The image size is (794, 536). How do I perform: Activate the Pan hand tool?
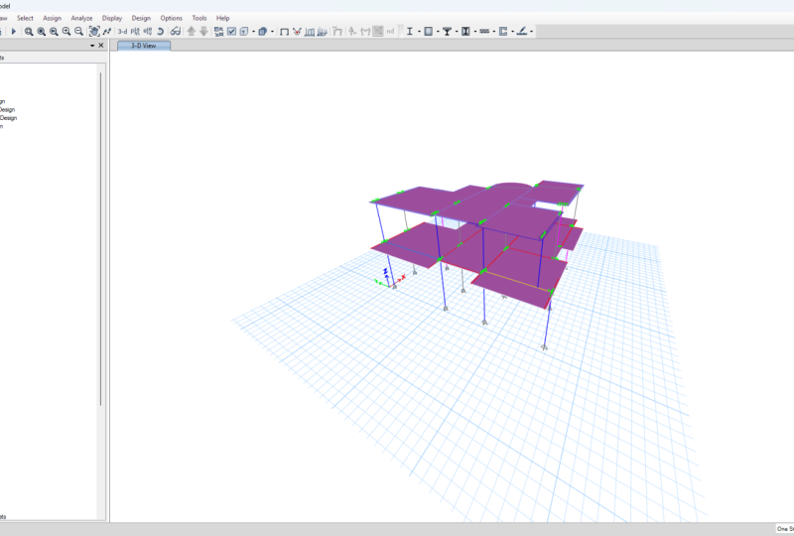tap(94, 32)
